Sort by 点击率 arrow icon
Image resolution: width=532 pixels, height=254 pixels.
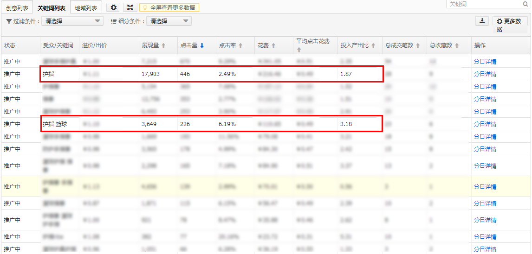240,46
